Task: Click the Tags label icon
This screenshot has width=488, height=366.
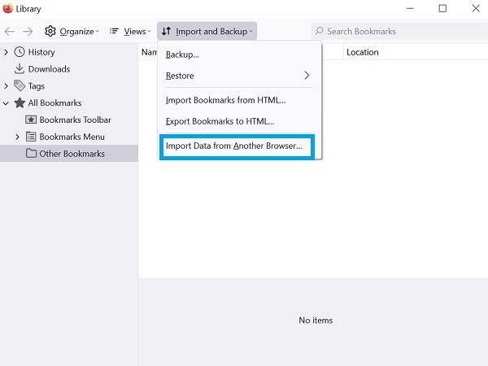Action: 20,86
